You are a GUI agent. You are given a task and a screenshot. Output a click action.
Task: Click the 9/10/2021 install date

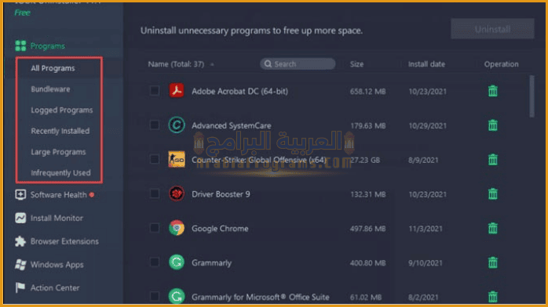[x=426, y=263]
